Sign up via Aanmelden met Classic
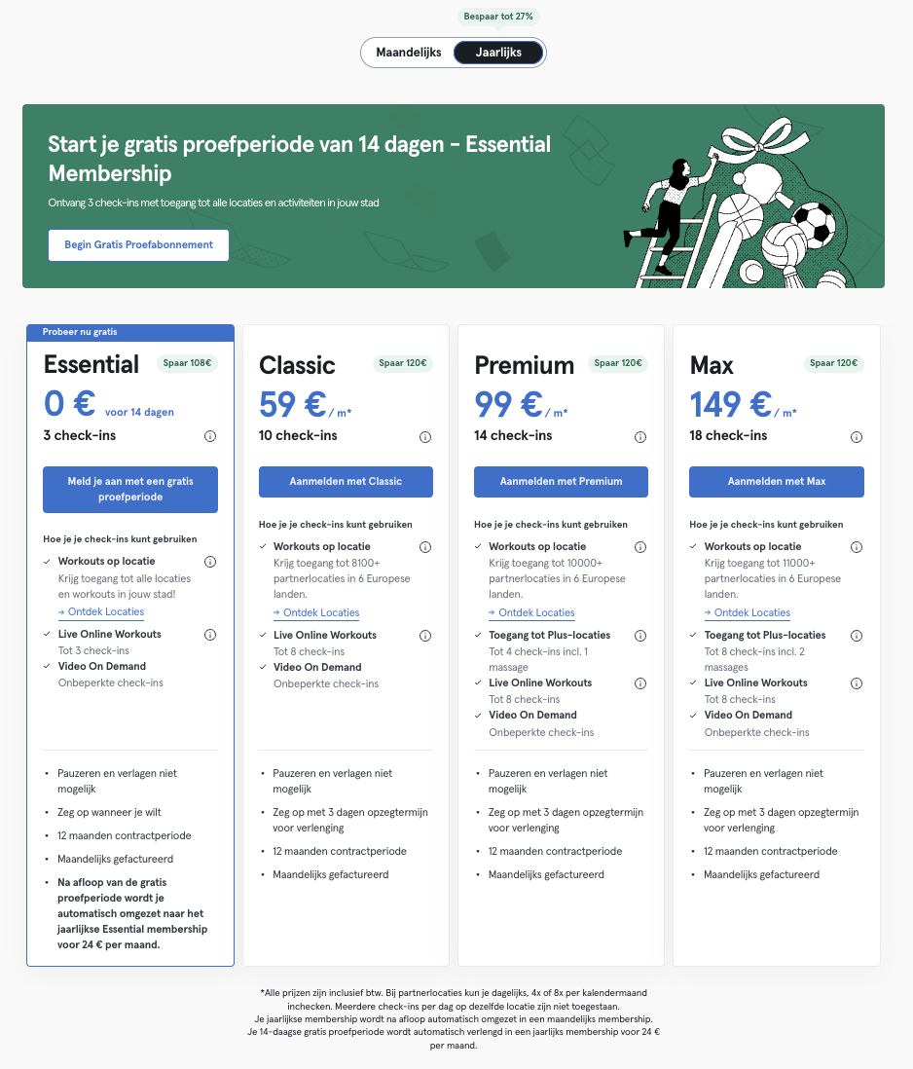 point(346,481)
